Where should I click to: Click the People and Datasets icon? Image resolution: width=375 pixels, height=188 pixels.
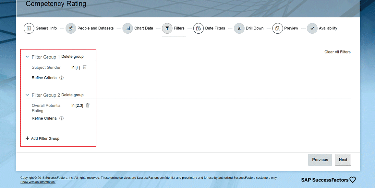point(71,28)
